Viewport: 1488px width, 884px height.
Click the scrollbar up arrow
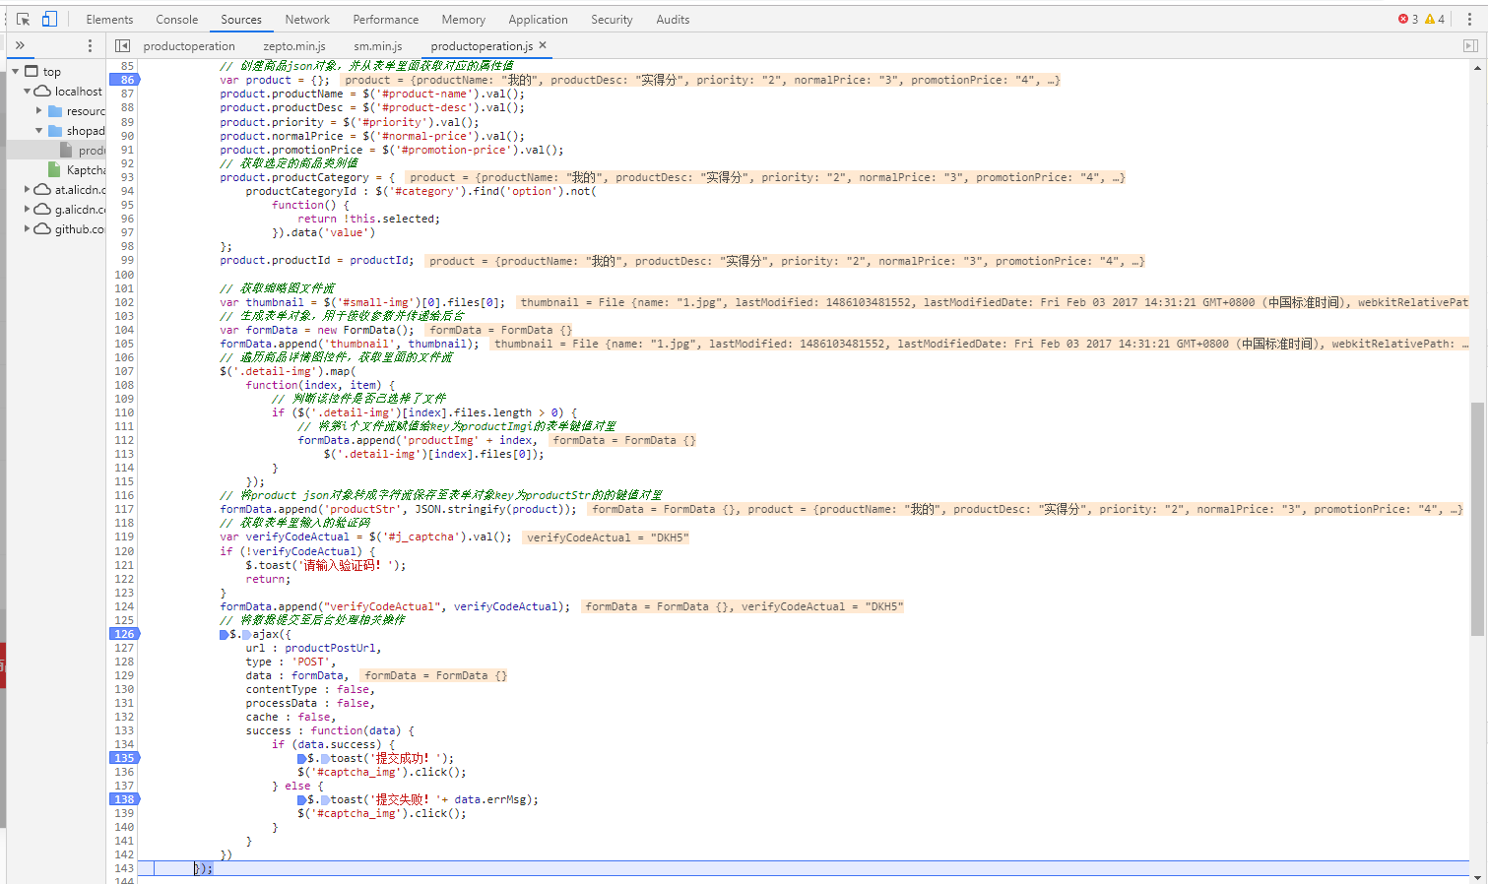click(x=1477, y=67)
